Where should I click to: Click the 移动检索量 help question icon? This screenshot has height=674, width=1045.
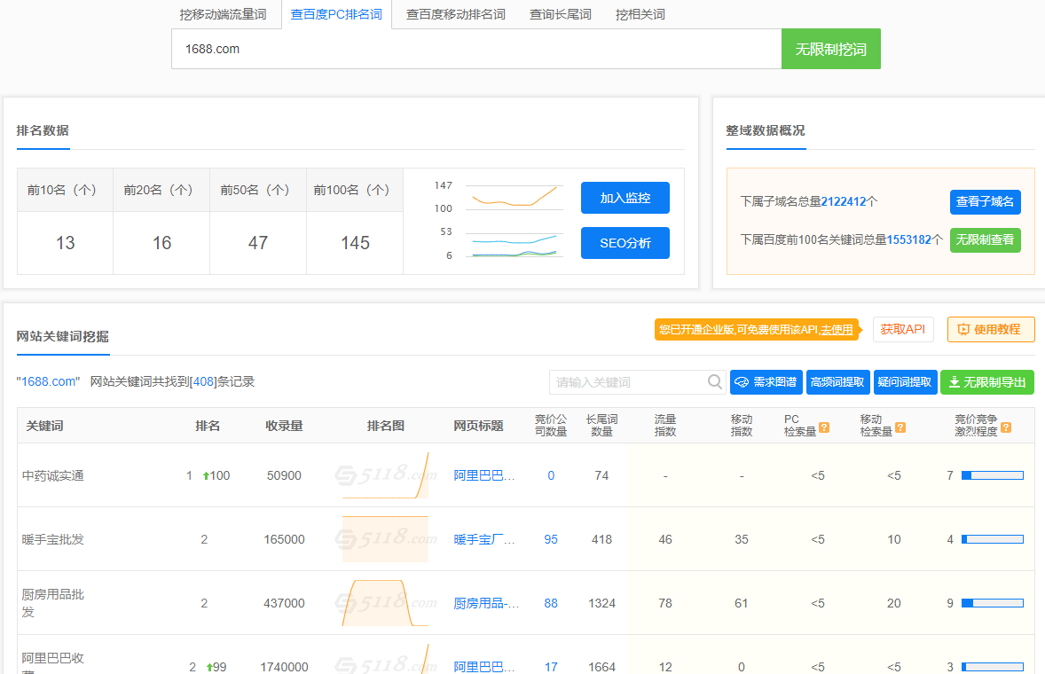tap(900, 427)
